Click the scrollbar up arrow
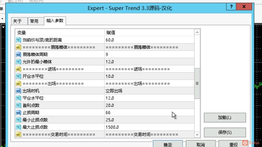262x147 pixels. (x=197, y=32)
